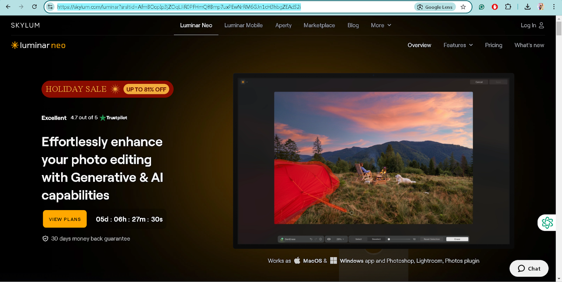The width and height of the screenshot is (562, 282).
Task: Select the URL in the address bar
Action: tap(179, 7)
